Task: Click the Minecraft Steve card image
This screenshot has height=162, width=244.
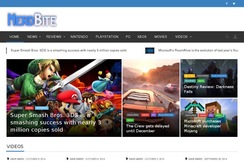Action: [209, 117]
